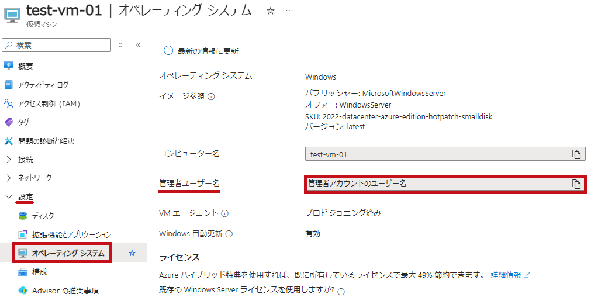Click the アクティビティ ログ icon
The image size is (591, 297).
click(9, 85)
